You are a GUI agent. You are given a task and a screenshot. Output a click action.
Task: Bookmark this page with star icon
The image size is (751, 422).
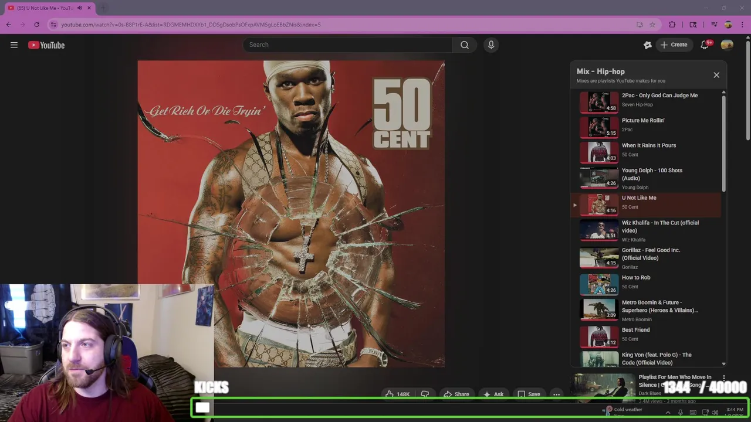652,25
